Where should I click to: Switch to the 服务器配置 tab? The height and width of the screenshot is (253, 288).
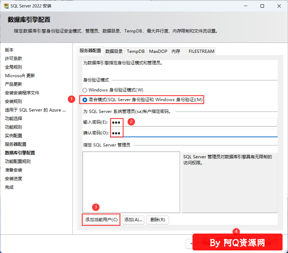click(90, 51)
